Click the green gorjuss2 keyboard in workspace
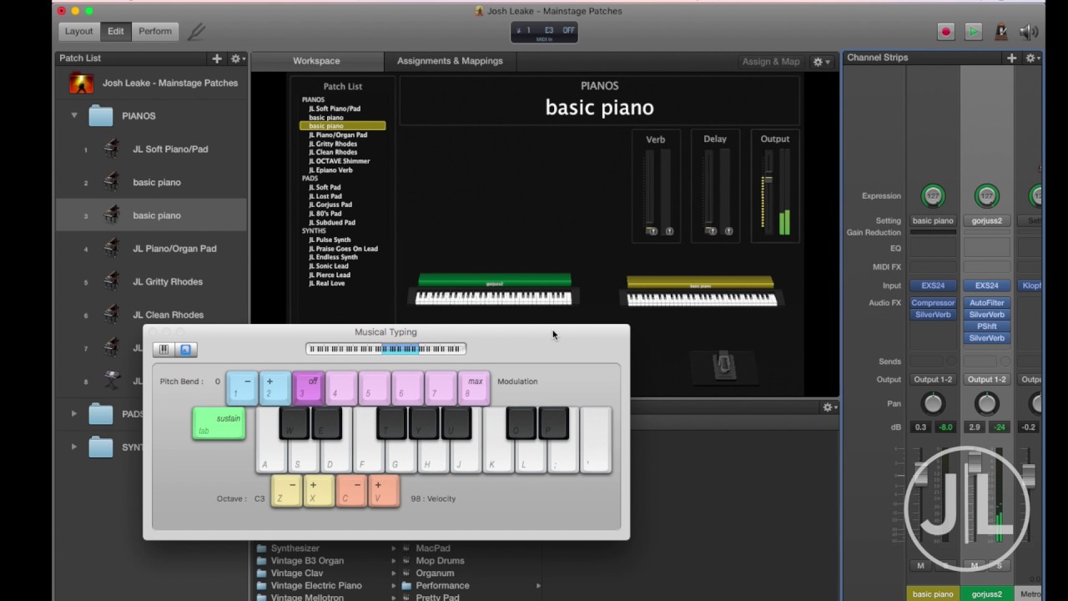The image size is (1068, 601). click(494, 290)
